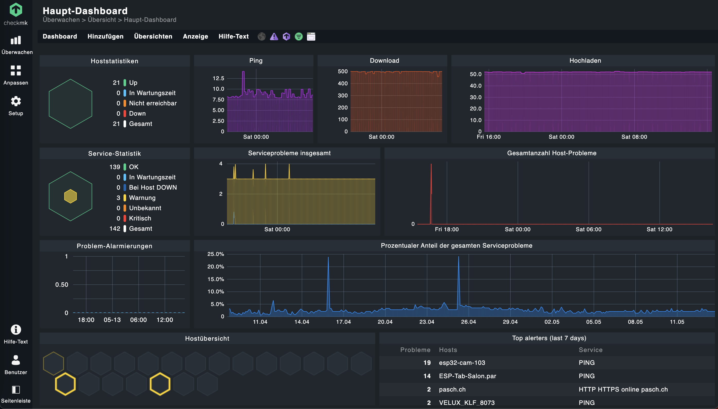The width and height of the screenshot is (718, 409).
Task: Click the purple hexagon arrow icon
Action: coord(286,36)
